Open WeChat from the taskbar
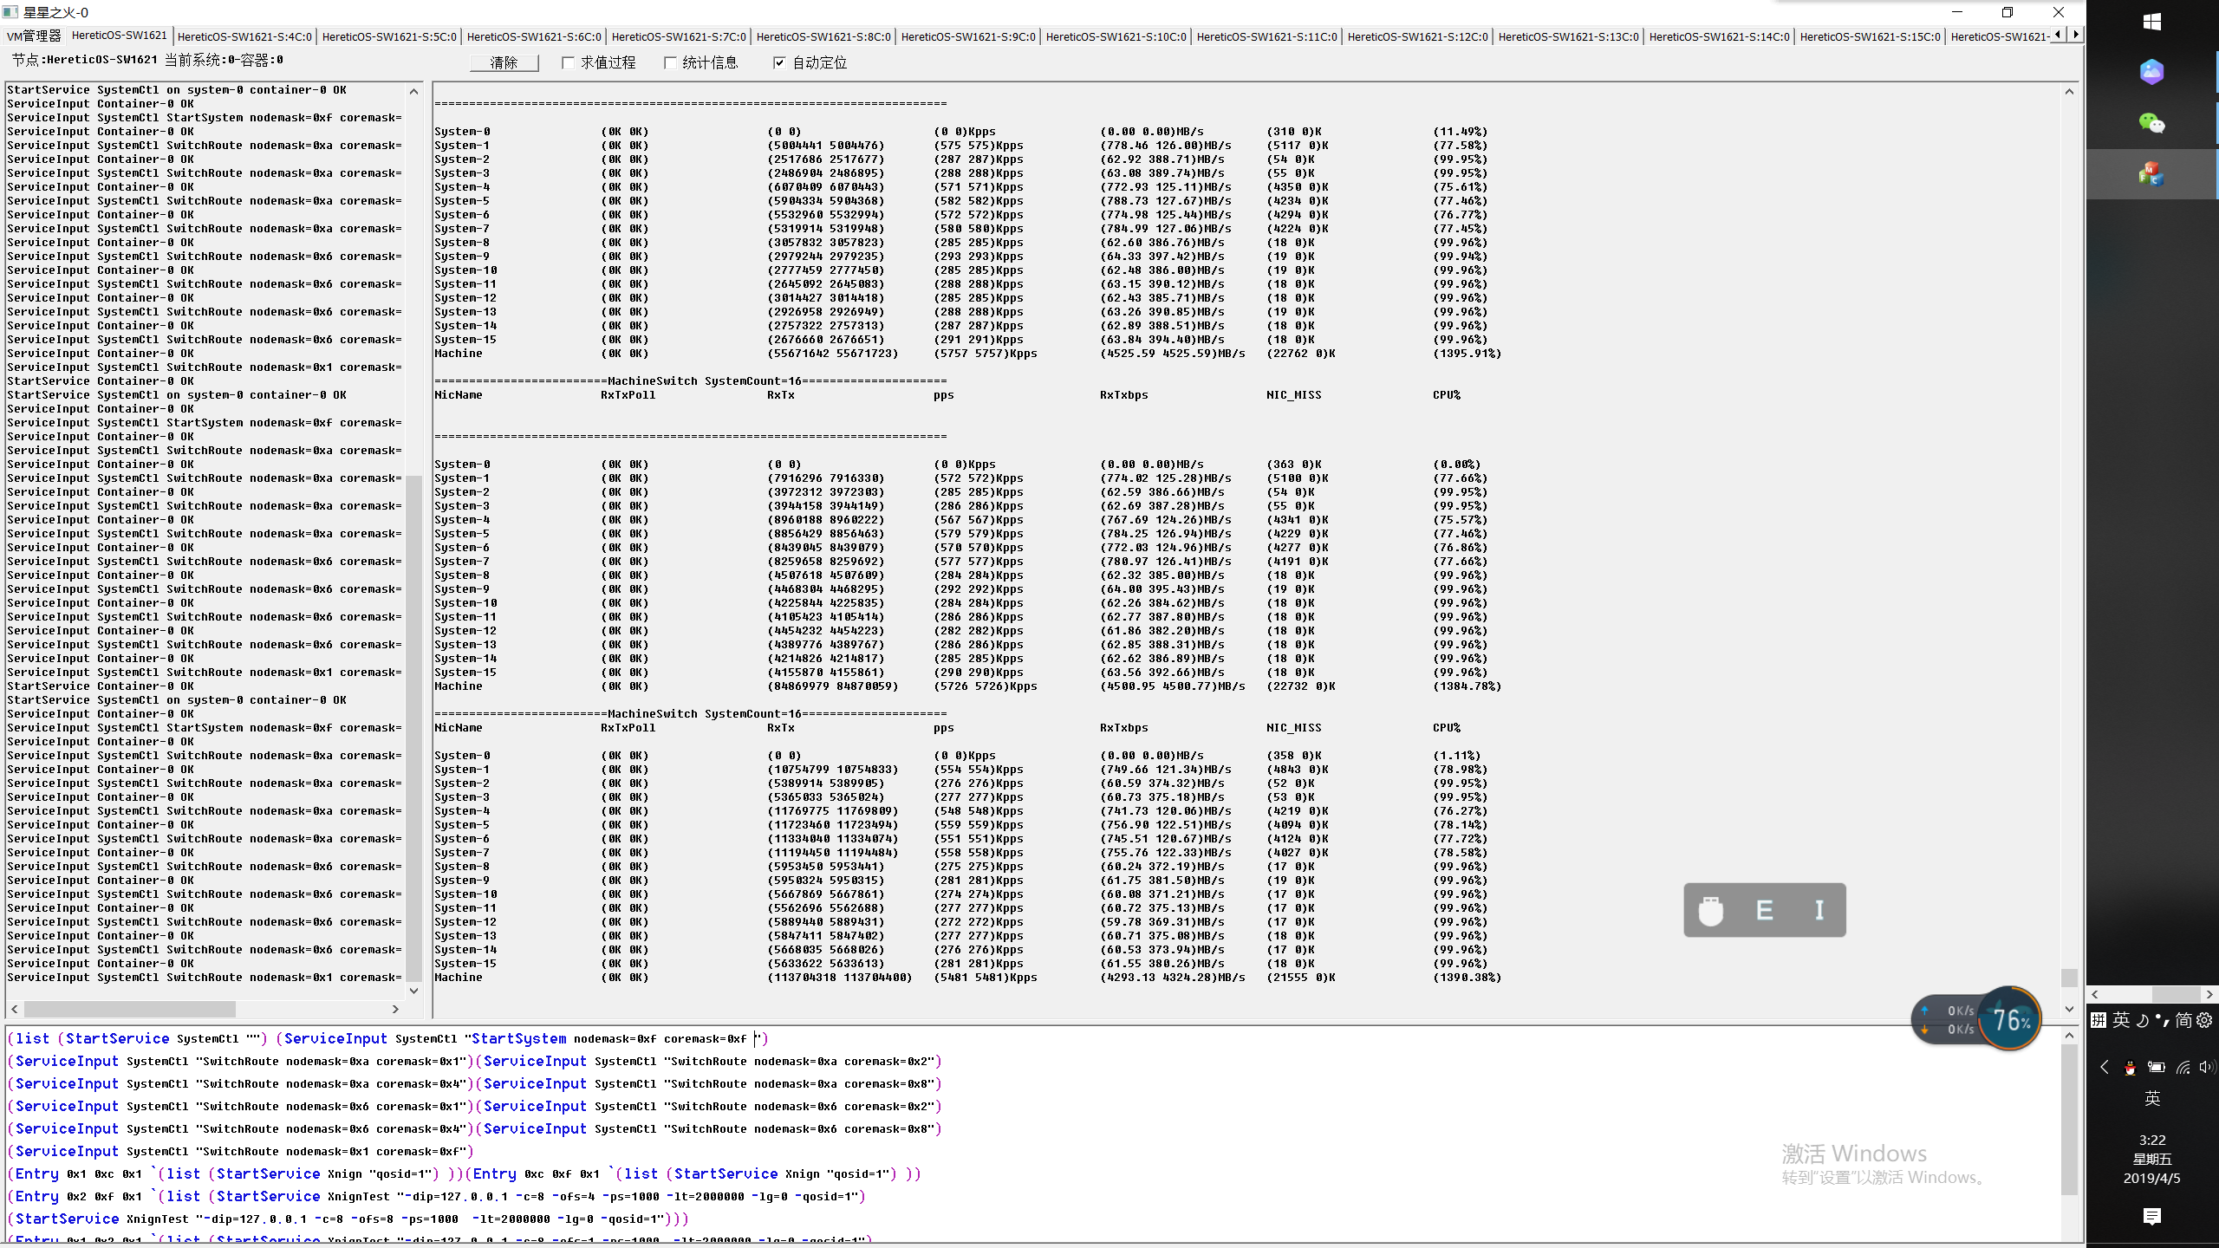Viewport: 2219px width, 1248px height. [x=2151, y=123]
